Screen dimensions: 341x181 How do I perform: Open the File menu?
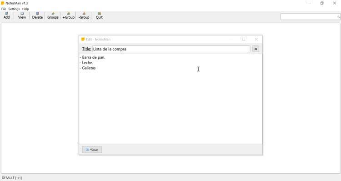(x=4, y=9)
